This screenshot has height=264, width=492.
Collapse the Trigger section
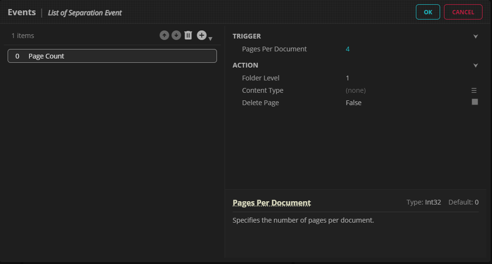(x=475, y=37)
